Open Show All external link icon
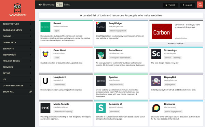This screenshot has height=127, width=205. click(x=31, y=92)
